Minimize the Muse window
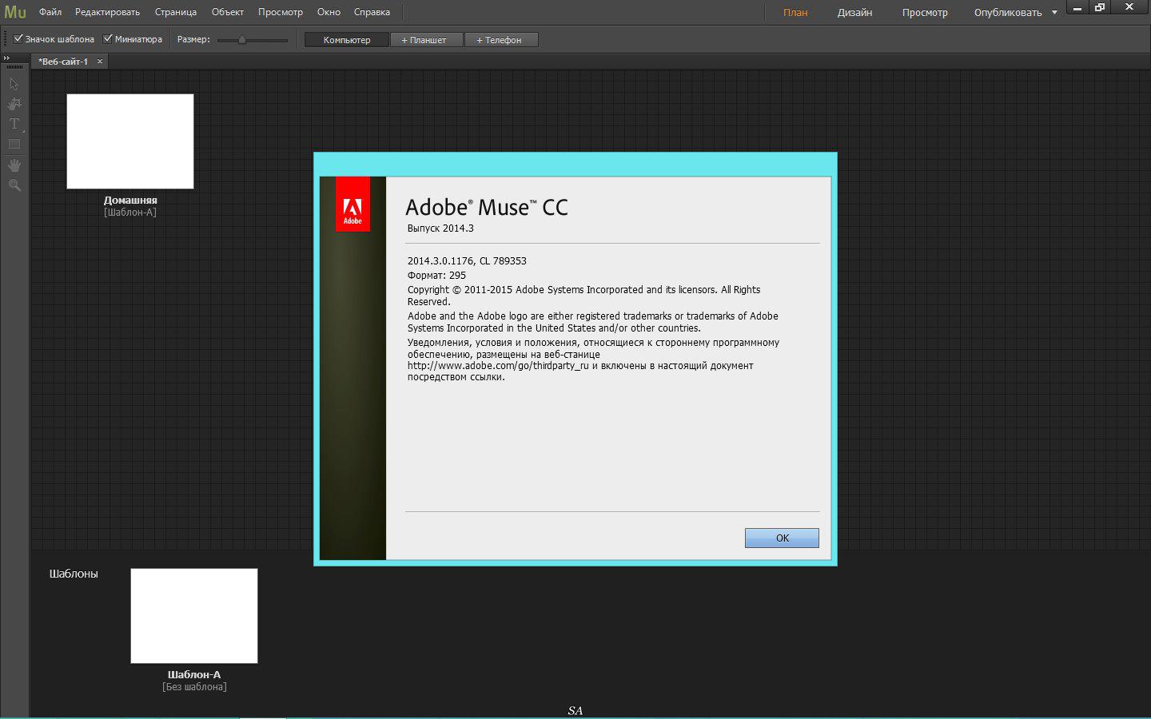The width and height of the screenshot is (1151, 719). pyautogui.click(x=1077, y=8)
